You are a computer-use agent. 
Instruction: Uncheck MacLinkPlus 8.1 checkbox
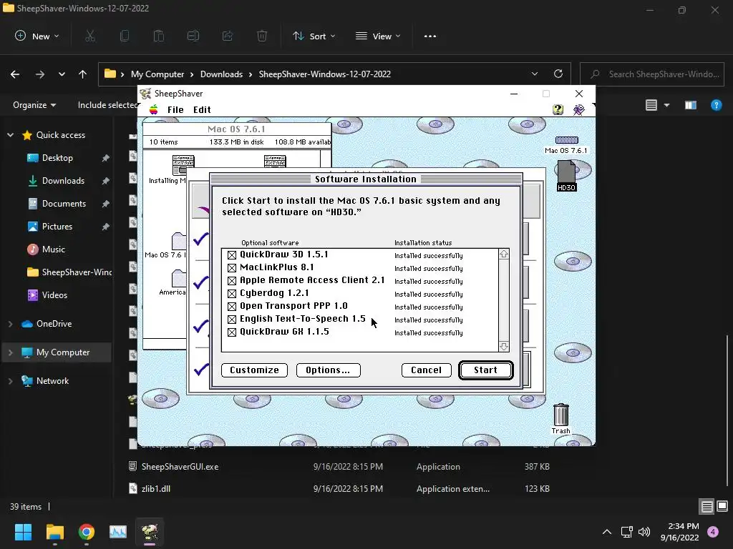click(232, 268)
